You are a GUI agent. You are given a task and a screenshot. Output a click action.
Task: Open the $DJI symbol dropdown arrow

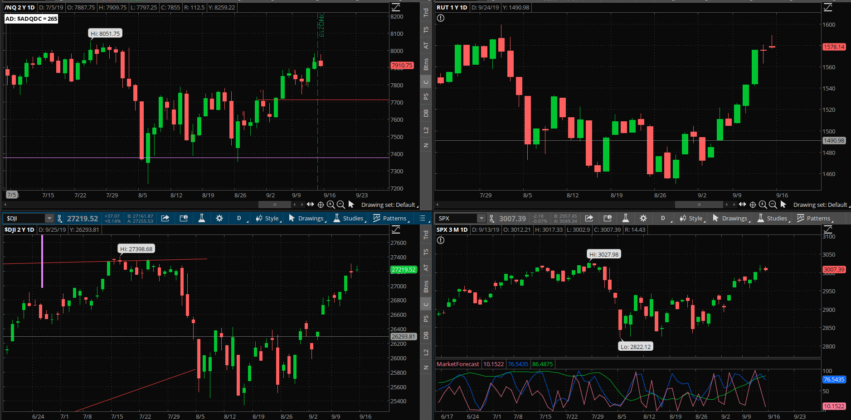(x=49, y=219)
